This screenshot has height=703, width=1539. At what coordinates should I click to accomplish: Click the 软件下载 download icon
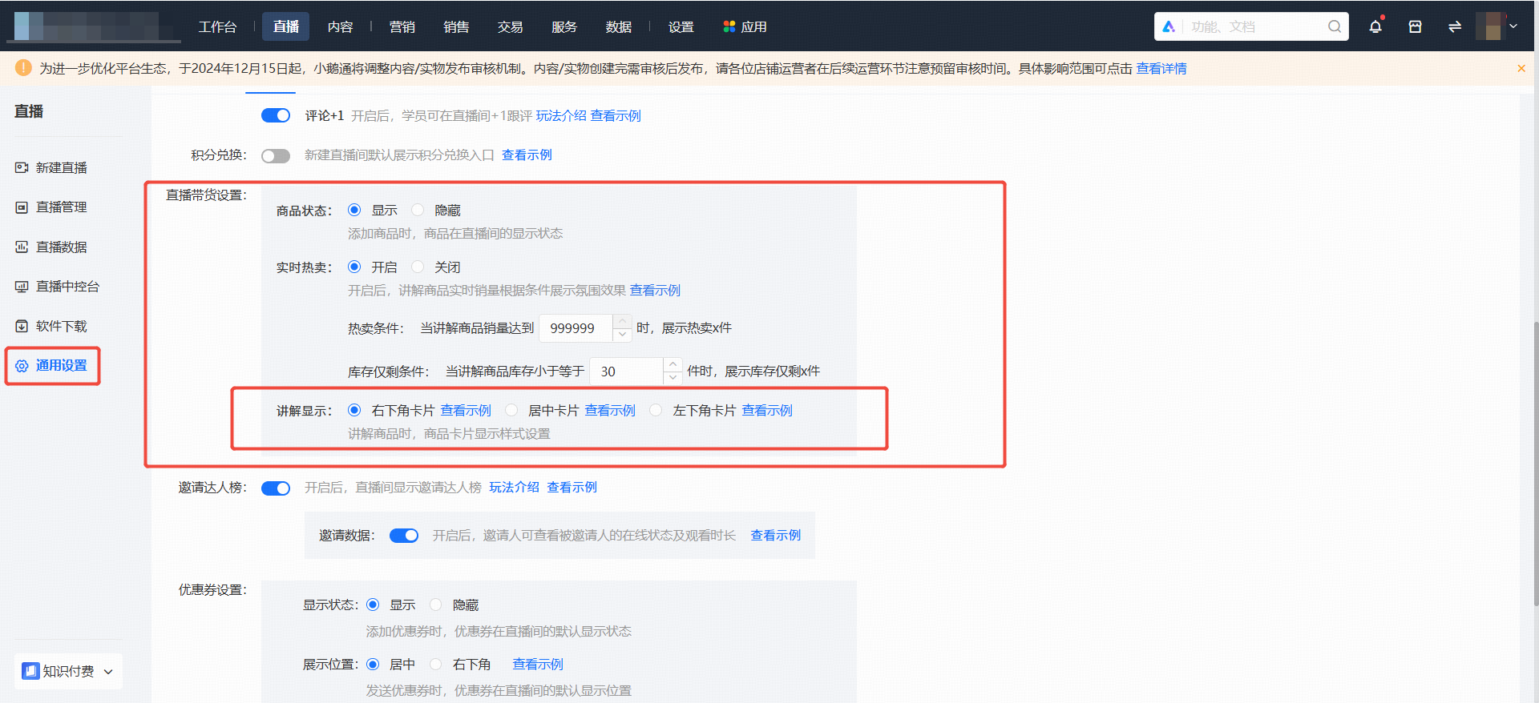coord(22,326)
